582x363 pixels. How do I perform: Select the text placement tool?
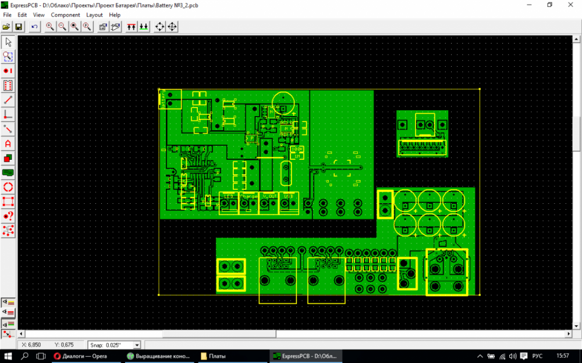click(x=8, y=143)
